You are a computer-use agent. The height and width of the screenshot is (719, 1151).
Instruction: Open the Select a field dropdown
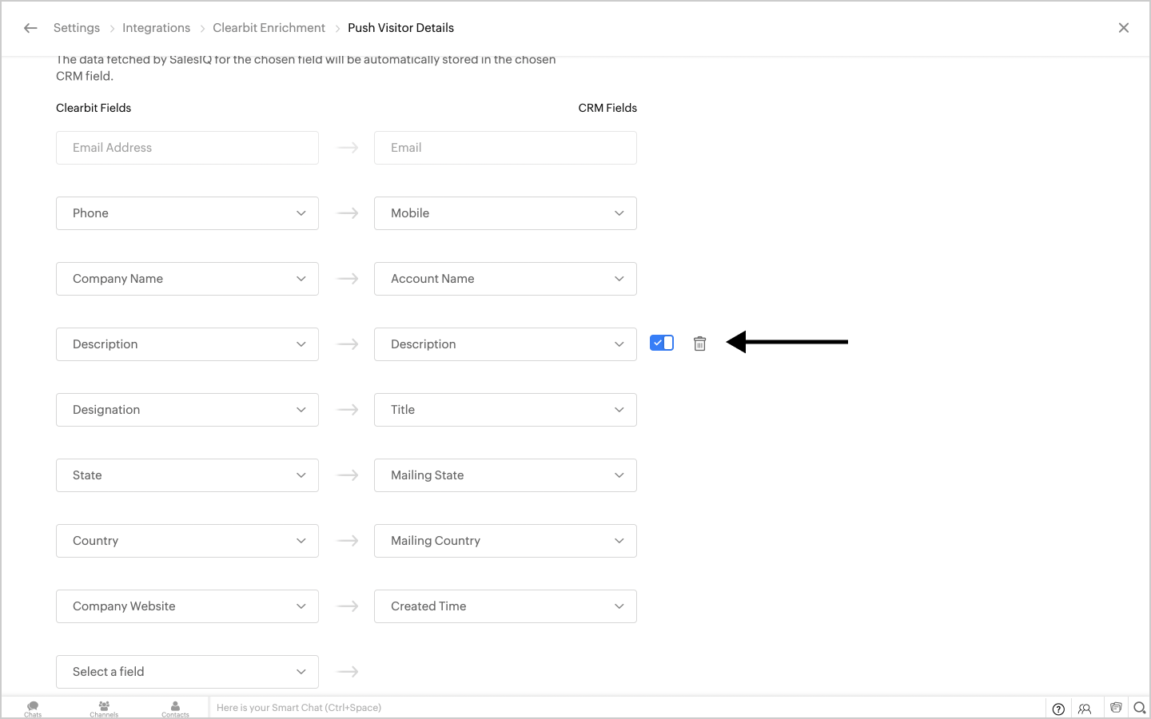point(187,672)
